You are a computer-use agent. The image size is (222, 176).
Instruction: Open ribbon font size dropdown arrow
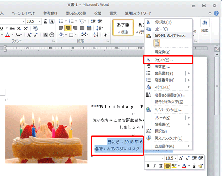click(40, 21)
